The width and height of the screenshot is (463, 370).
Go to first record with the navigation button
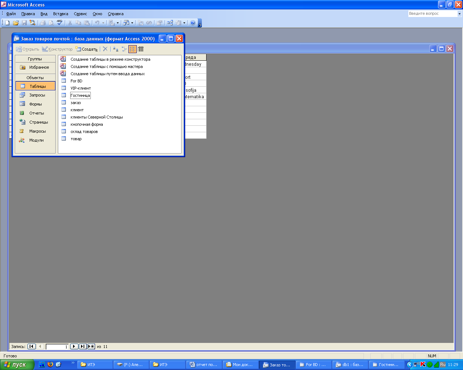[31, 347]
